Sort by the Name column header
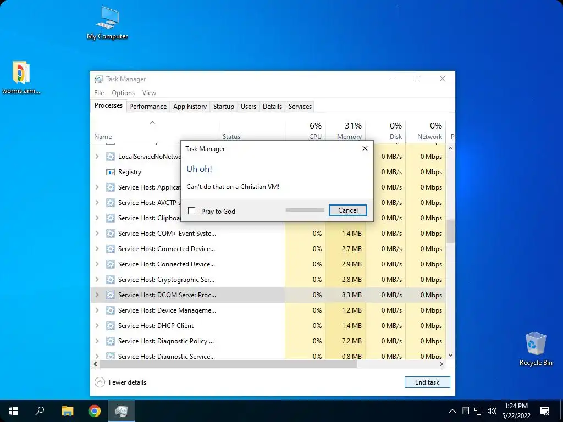This screenshot has height=422, width=563. pos(154,131)
